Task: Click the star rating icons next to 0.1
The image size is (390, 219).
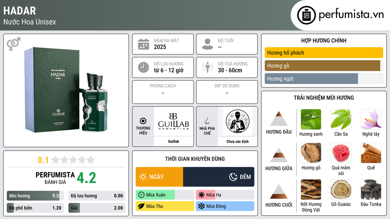Action: click(x=73, y=160)
